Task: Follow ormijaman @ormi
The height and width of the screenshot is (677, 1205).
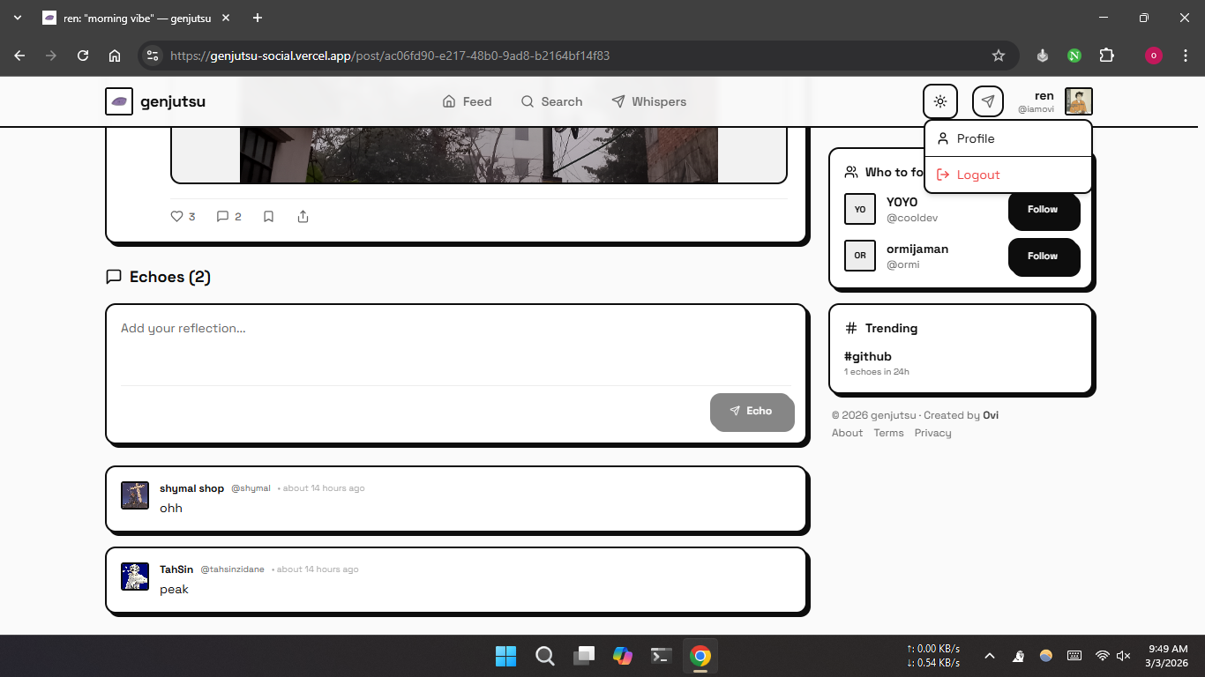Action: [1044, 257]
